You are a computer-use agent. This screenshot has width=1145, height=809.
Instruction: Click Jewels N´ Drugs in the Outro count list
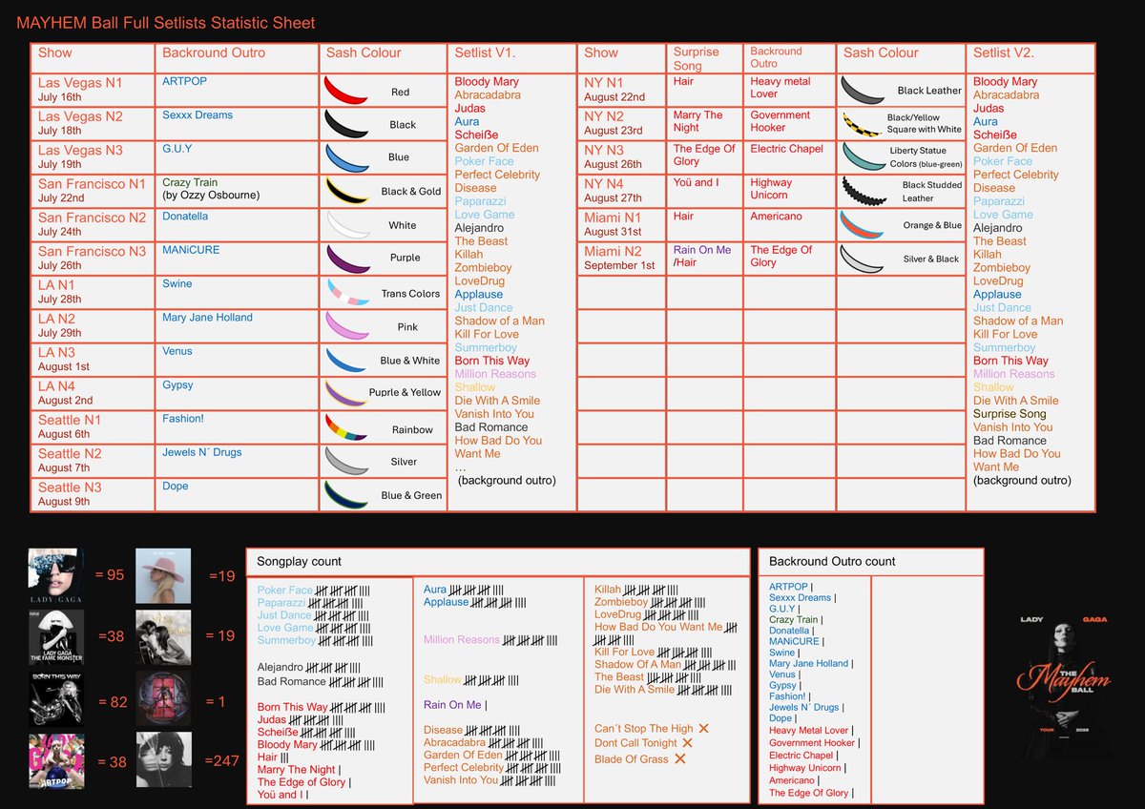[x=803, y=707]
